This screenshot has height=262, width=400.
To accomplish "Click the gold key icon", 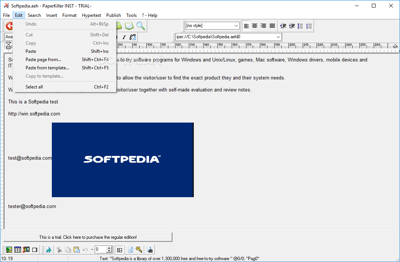I will pos(139,250).
